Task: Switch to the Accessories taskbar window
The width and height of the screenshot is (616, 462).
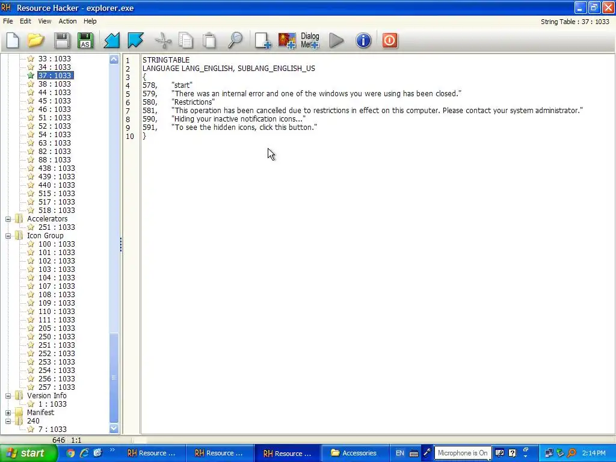Action: point(355,453)
